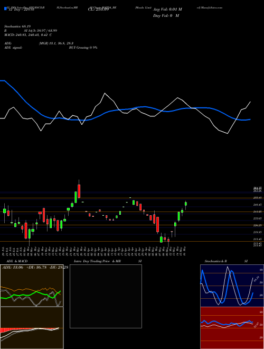Click the 'Stochastics & RSI' panel title
The width and height of the screenshot is (264, 349).
(x=225, y=261)
